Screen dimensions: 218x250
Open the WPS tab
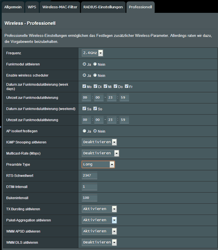coord(32,7)
